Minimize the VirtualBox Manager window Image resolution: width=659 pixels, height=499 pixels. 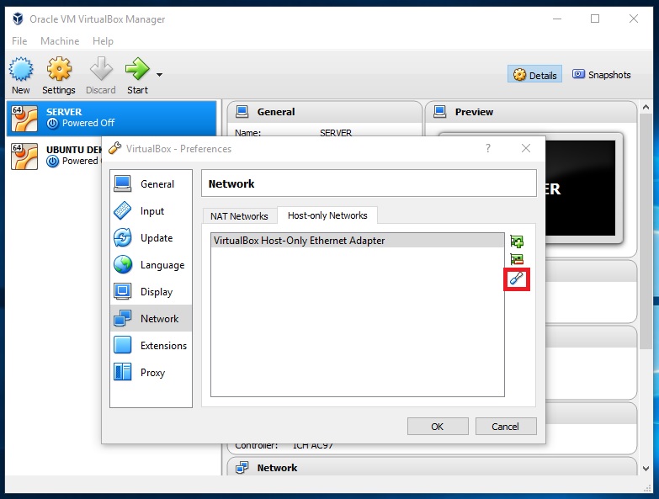pyautogui.click(x=557, y=19)
